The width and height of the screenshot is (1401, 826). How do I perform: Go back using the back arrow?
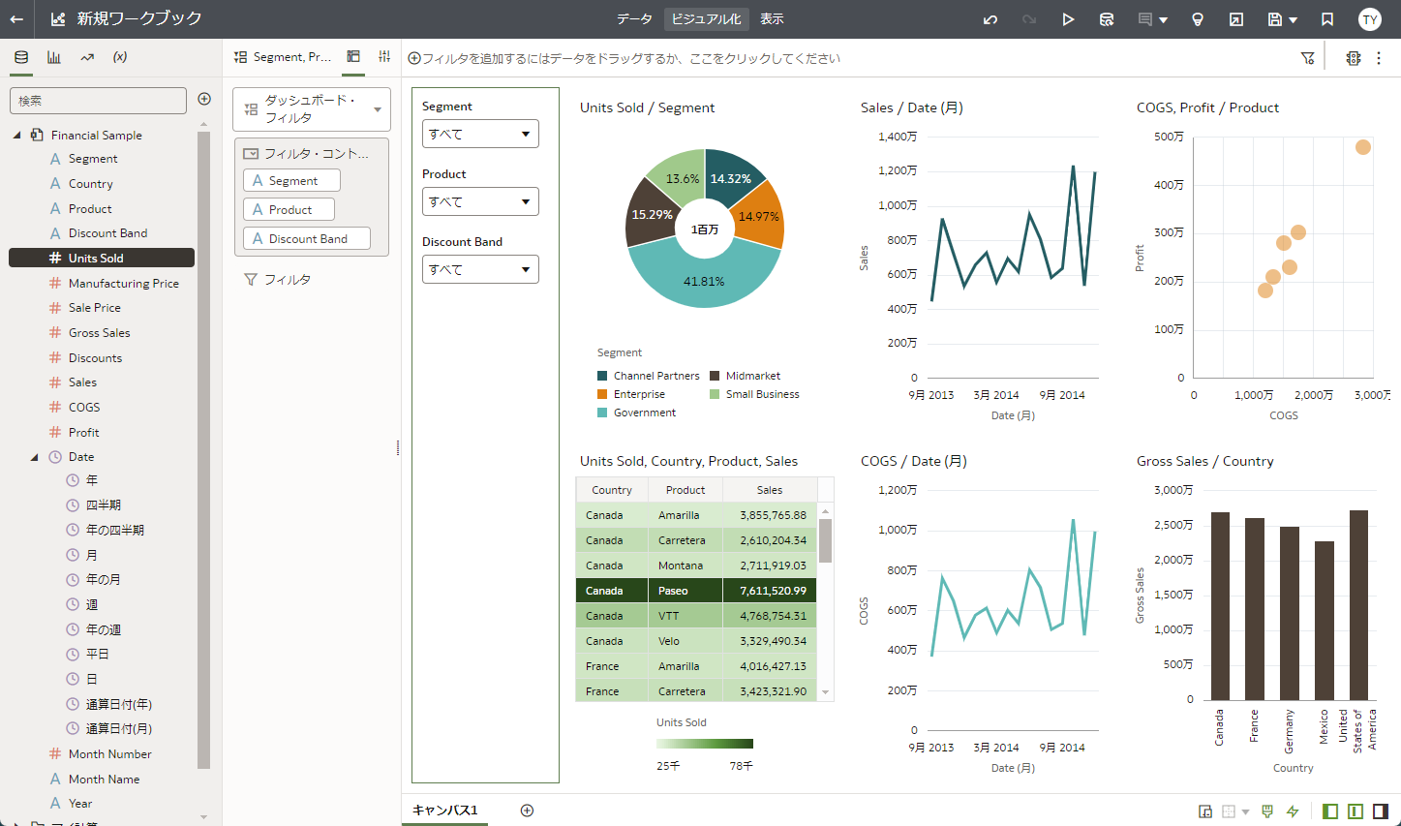click(x=16, y=19)
